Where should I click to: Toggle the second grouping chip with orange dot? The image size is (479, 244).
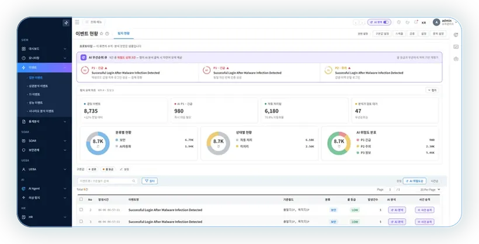(108, 169)
